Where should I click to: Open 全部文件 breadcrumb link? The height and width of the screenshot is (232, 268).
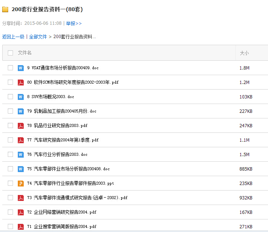click(x=38, y=37)
